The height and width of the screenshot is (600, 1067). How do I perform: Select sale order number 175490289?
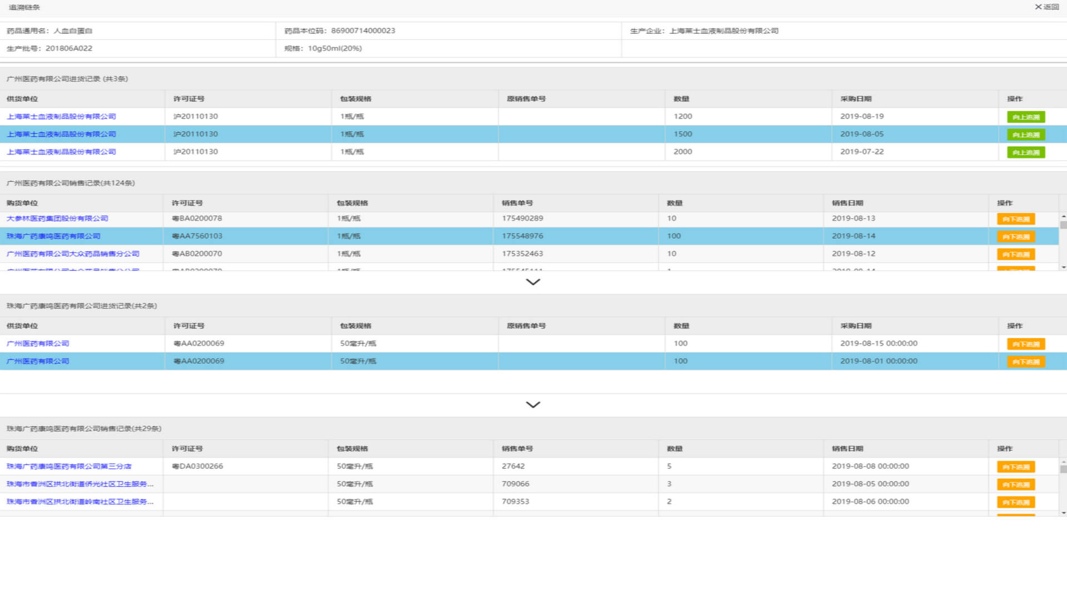[522, 218]
